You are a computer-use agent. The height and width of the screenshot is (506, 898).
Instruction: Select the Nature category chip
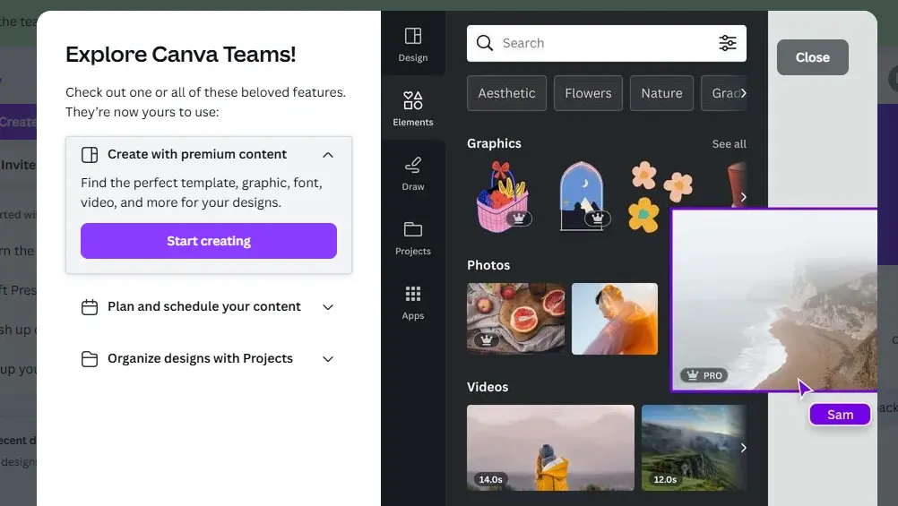661,93
